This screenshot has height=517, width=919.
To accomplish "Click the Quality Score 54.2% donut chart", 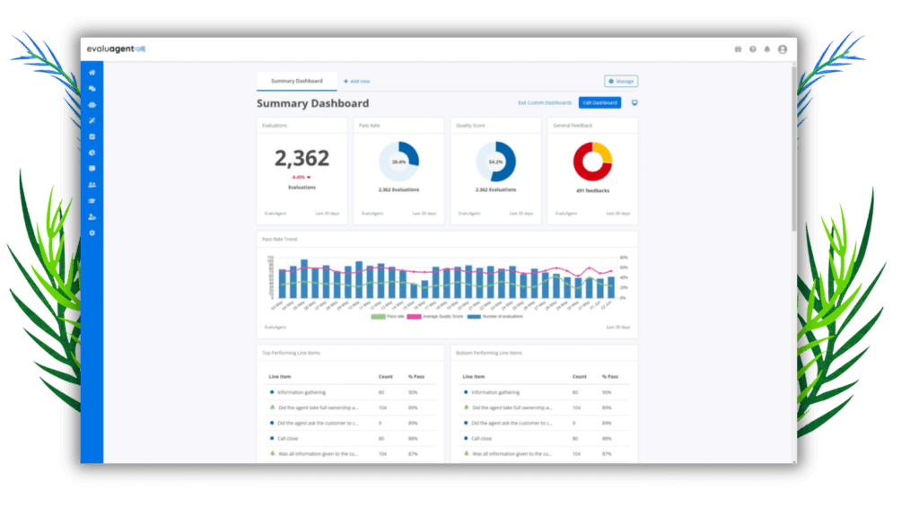I will coord(495,162).
